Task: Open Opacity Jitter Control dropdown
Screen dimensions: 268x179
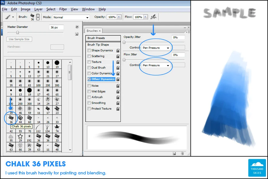Action: pyautogui.click(x=156, y=48)
